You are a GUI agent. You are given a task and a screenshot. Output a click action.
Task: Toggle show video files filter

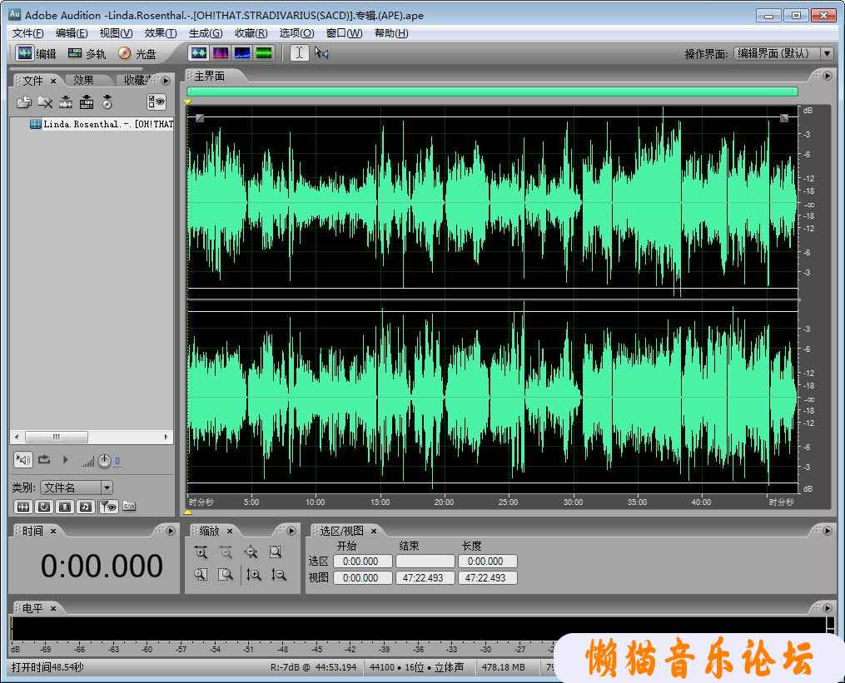(65, 507)
